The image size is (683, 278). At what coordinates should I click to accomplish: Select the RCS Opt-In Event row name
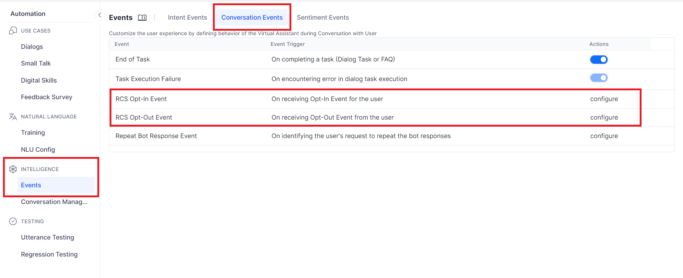141,99
